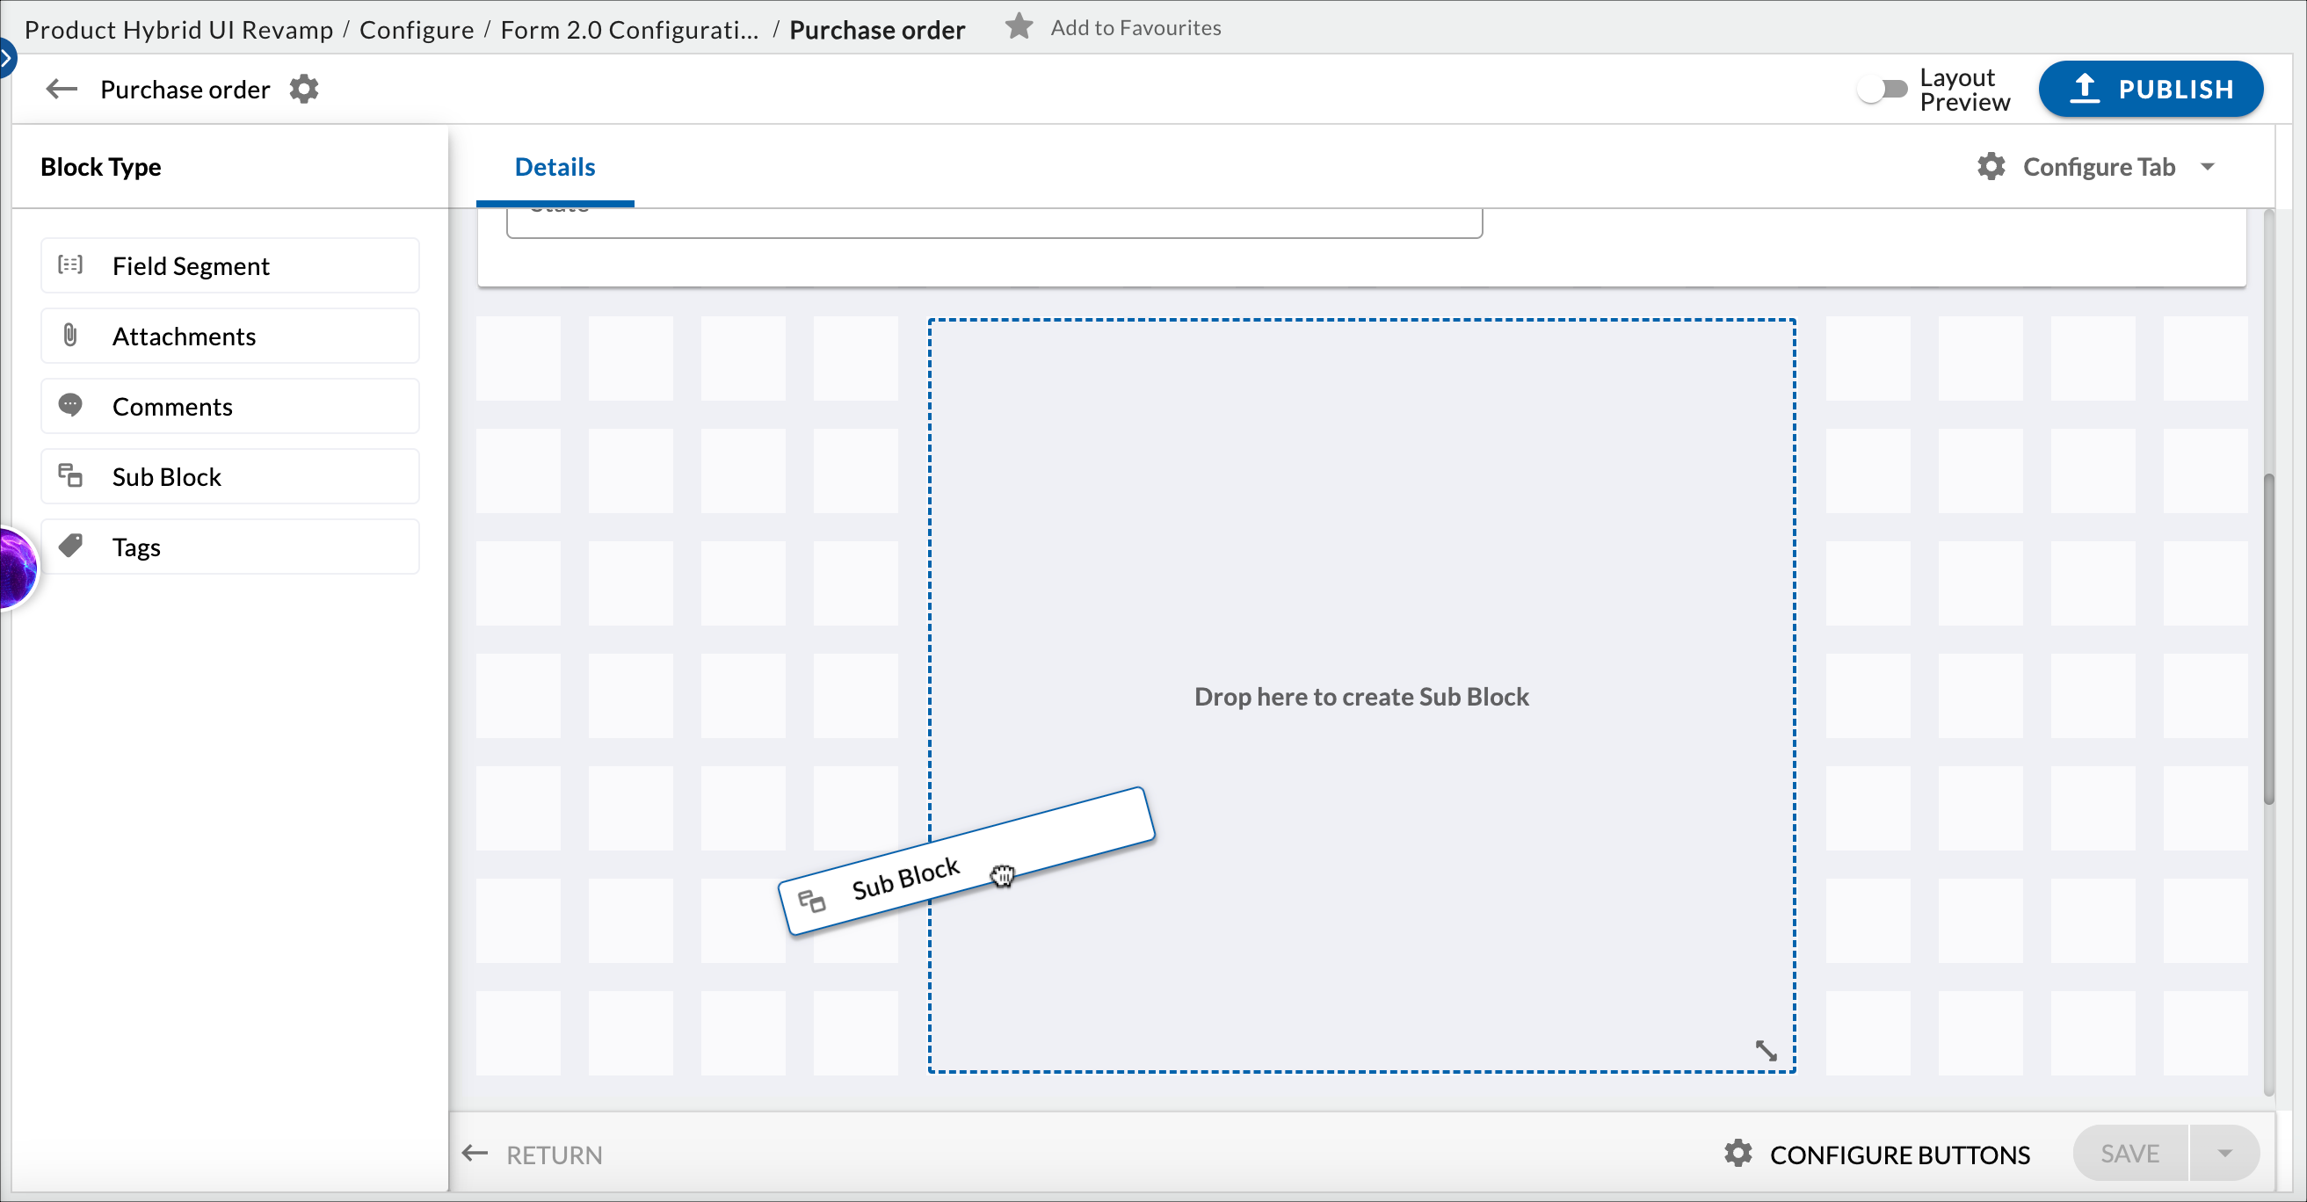The height and width of the screenshot is (1202, 2307).
Task: Switch to the Details tab
Action: click(555, 167)
